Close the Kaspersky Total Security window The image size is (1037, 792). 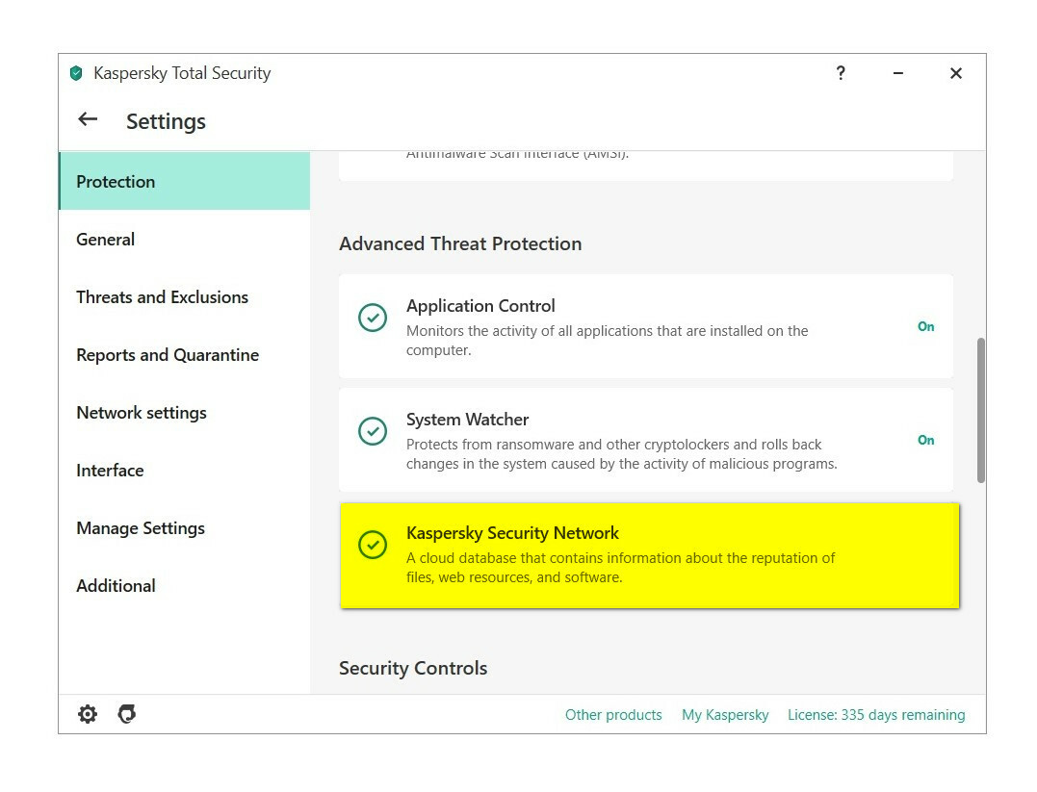[956, 73]
